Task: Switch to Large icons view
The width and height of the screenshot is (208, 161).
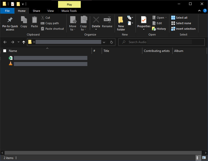Action: pyautogui.click(x=204, y=158)
